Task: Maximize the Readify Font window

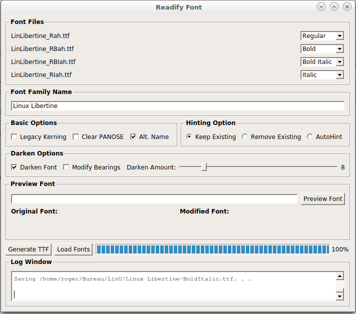Action: pyautogui.click(x=334, y=7)
